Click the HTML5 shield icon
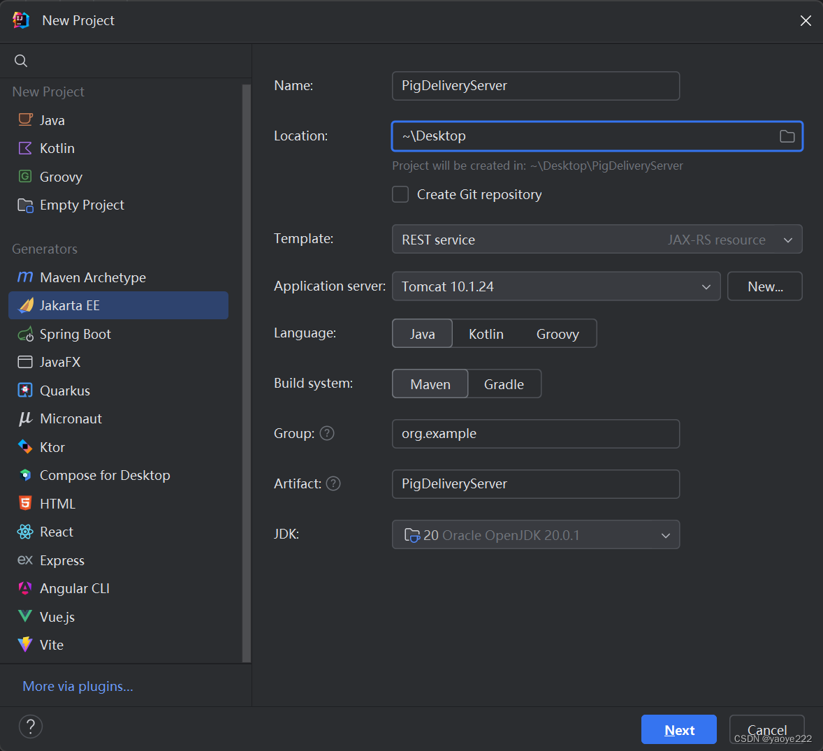 25,503
